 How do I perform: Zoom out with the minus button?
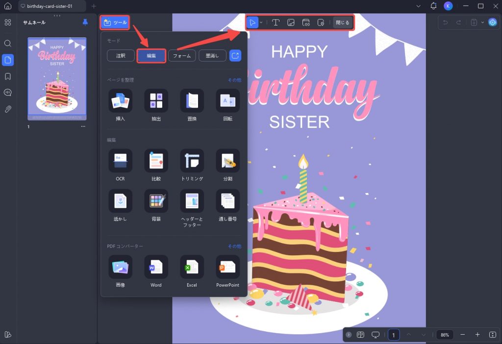(x=463, y=334)
